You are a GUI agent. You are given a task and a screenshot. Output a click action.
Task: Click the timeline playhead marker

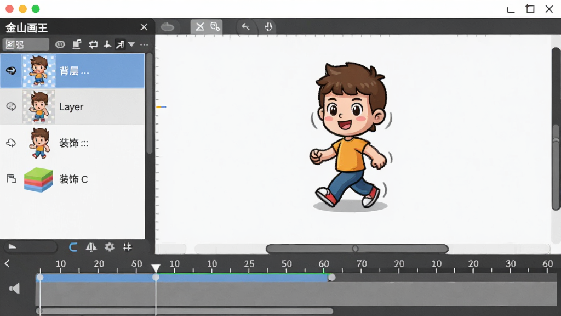(156, 268)
